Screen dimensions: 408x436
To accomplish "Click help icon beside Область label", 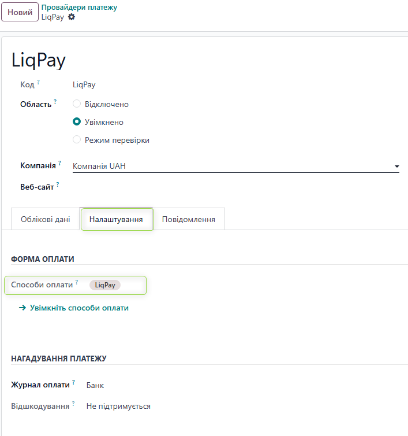I will [x=55, y=102].
